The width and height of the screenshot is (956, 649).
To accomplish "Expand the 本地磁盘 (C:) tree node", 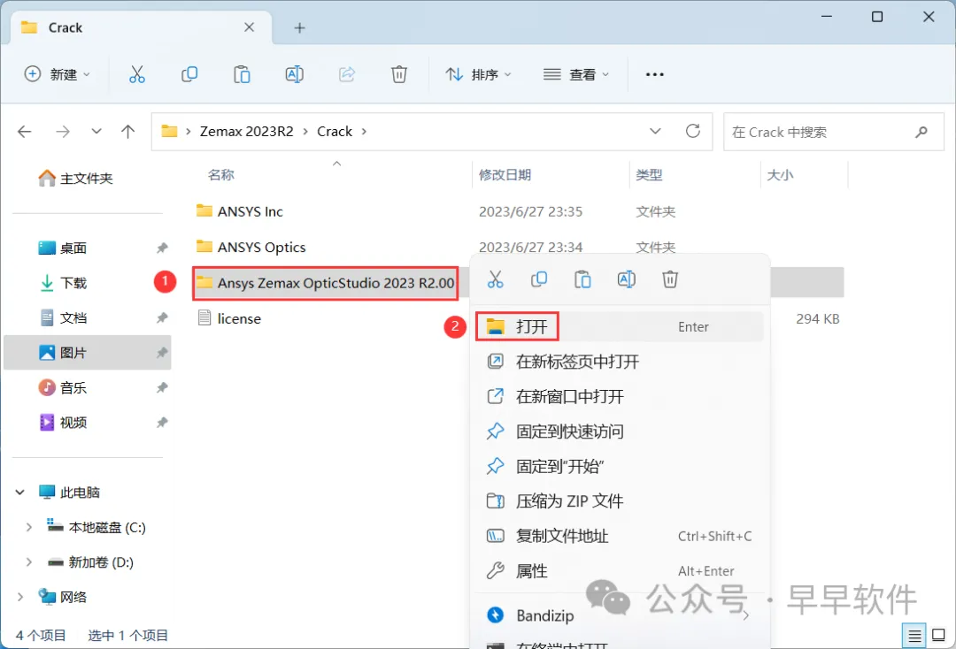I will 28,527.
